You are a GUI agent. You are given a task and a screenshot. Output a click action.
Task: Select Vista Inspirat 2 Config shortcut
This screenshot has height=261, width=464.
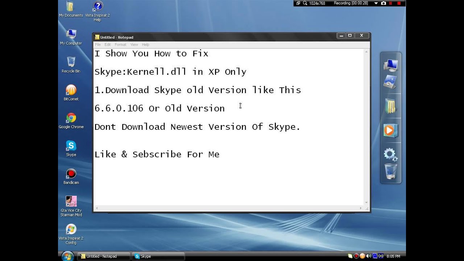click(x=71, y=234)
